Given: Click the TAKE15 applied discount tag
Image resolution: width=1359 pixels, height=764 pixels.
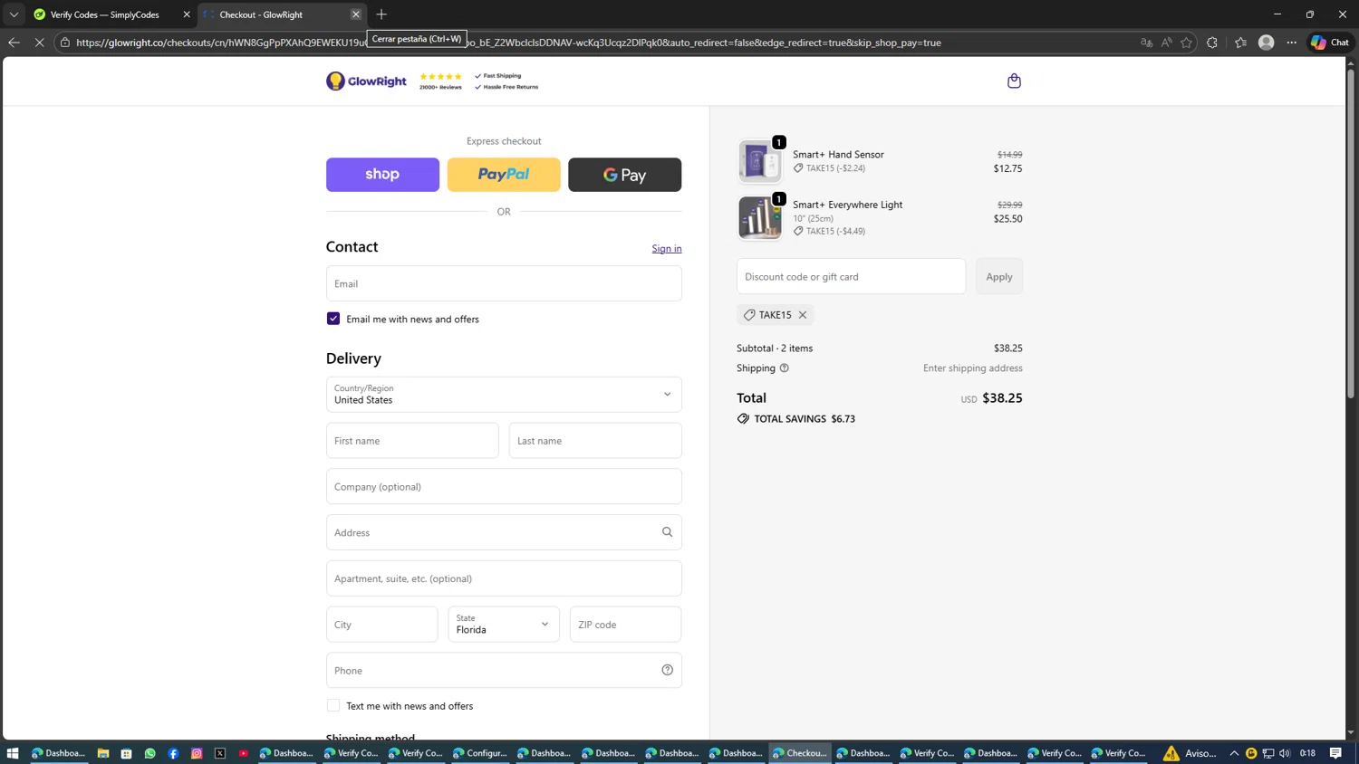Looking at the screenshot, I should (x=775, y=315).
